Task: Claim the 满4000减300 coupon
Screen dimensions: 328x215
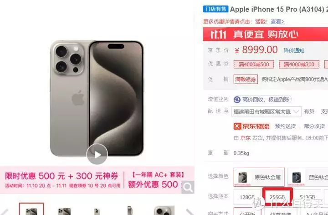Action: click(299, 65)
